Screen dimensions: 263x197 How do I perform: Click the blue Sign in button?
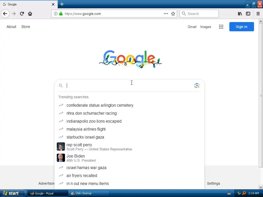[241, 27]
